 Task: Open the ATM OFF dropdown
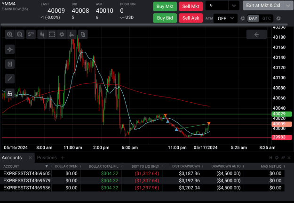point(226,18)
